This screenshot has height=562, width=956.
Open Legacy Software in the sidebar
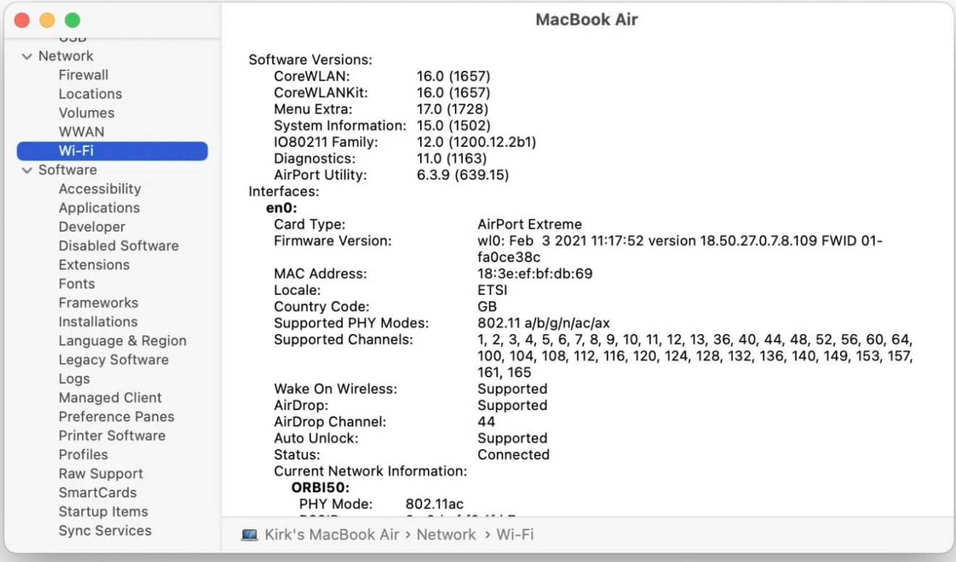[114, 360]
